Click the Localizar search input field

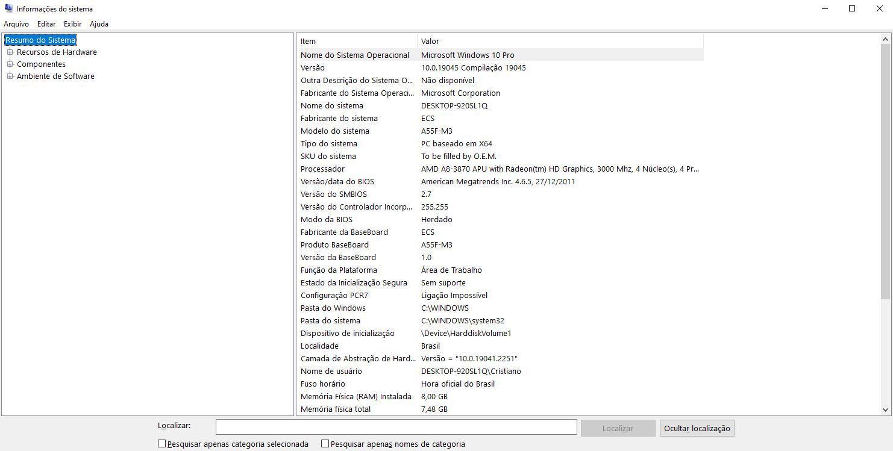(396, 427)
